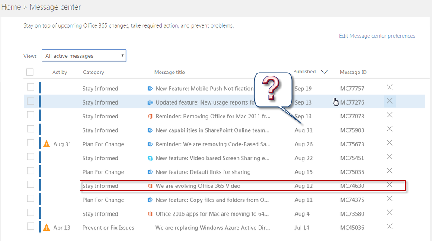Check the box for message MC77276
This screenshot has width=432, height=241.
click(x=31, y=101)
